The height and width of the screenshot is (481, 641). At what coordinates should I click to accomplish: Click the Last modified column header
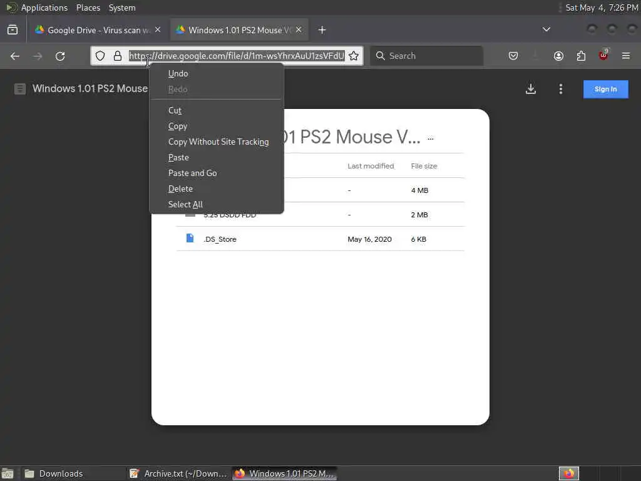pos(371,166)
